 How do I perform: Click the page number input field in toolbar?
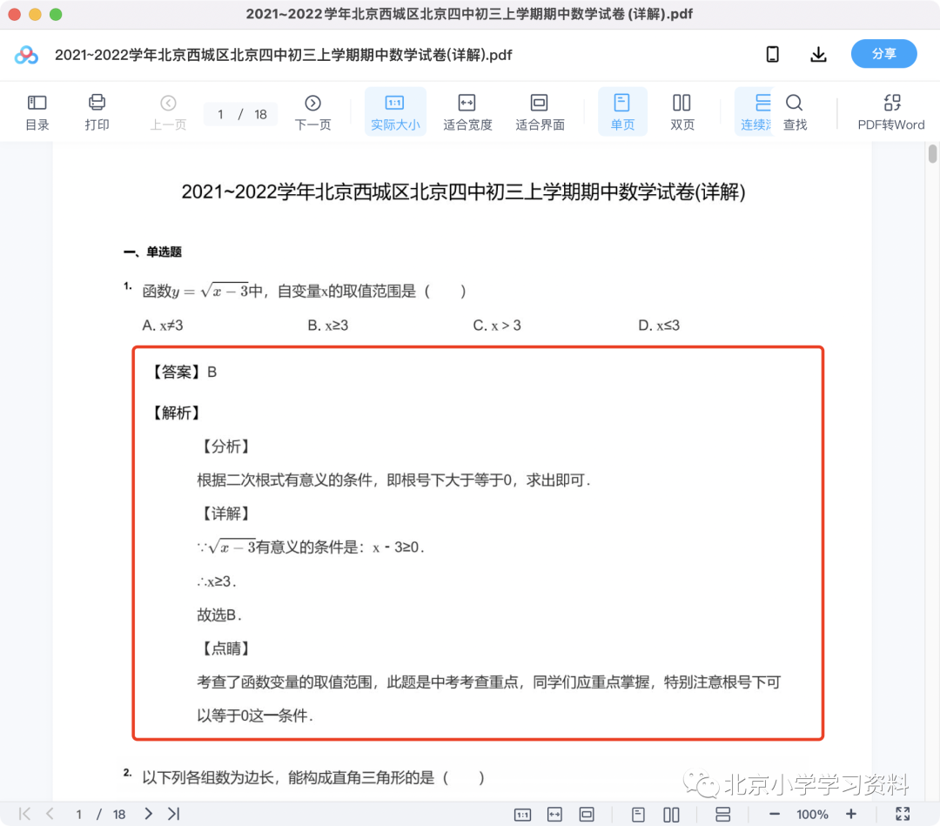(x=221, y=114)
